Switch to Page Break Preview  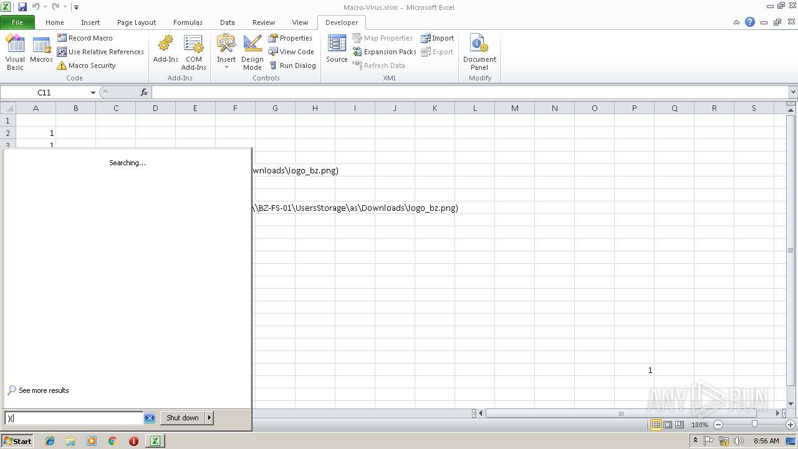pyautogui.click(x=680, y=425)
